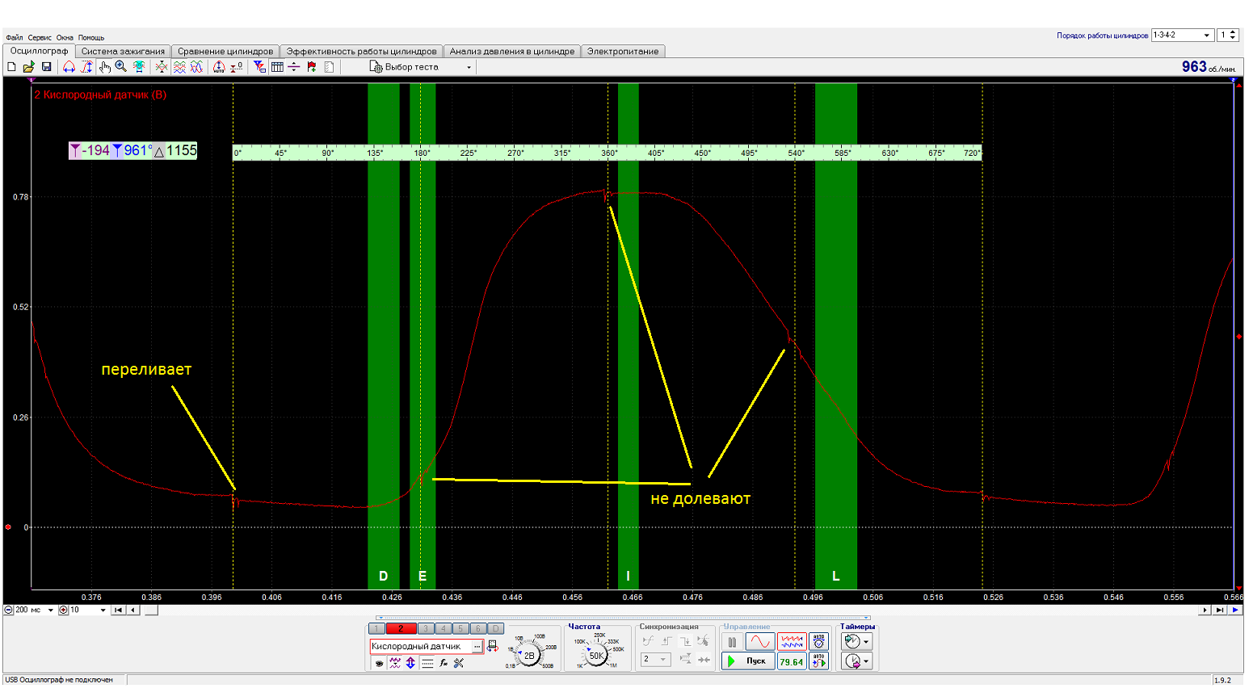This screenshot has width=1253, height=688.
Task: Open the channel tools wrench icon
Action: (459, 663)
